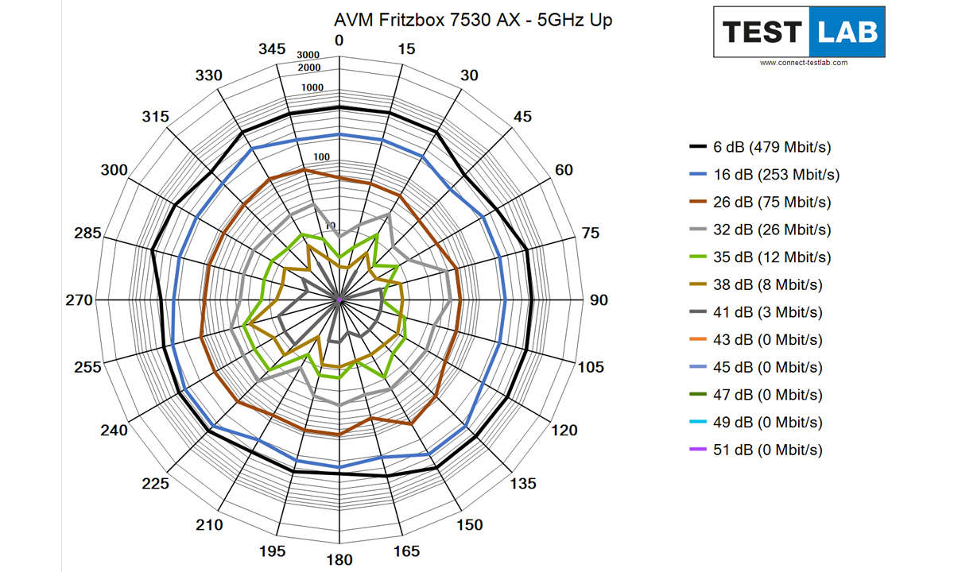954x572 pixels.
Task: Click the 2000 radial scale label
Action: (x=309, y=68)
